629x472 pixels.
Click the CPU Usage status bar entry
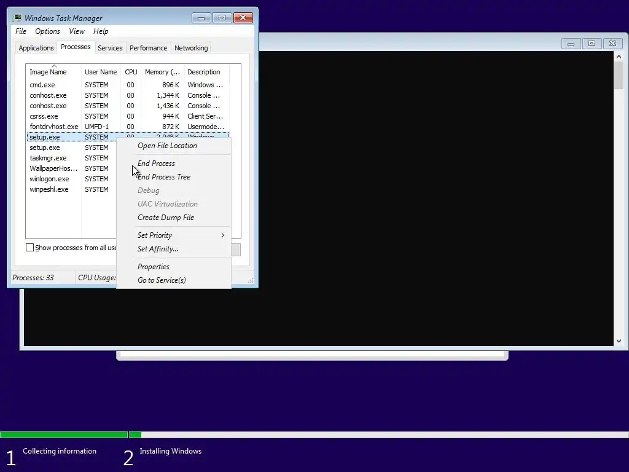pyautogui.click(x=96, y=278)
